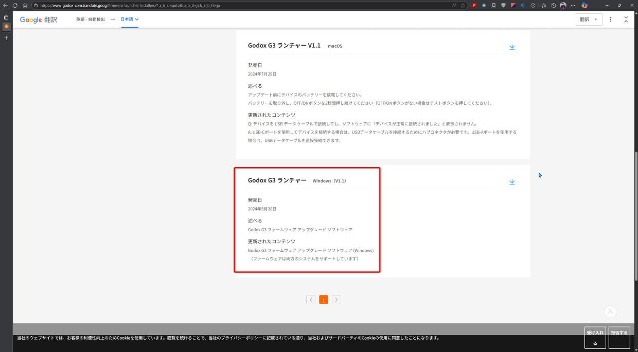
Task: Open the tab actions menu icon in the vertical tab bar
Action: pos(6,17)
